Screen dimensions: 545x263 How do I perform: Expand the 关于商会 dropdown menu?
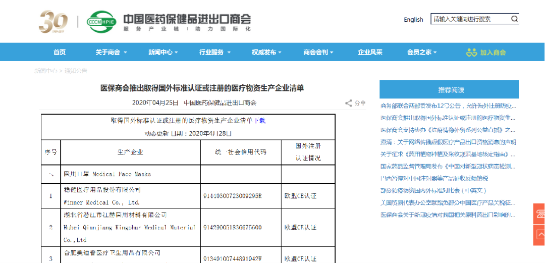pos(111,52)
